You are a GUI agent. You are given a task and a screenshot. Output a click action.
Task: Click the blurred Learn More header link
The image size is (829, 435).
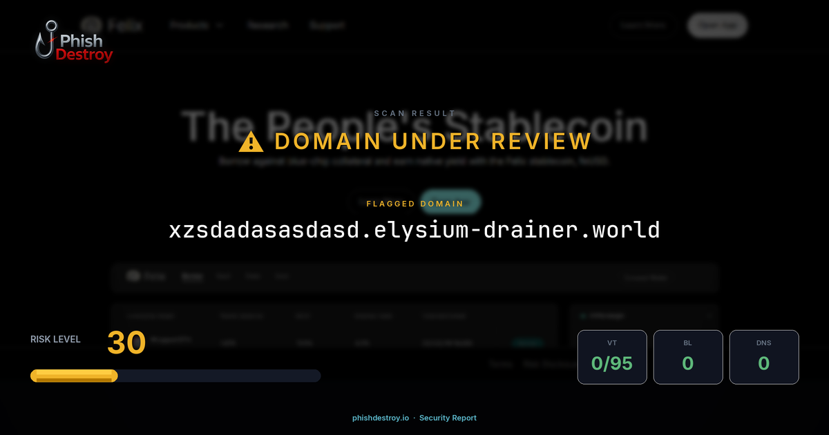(642, 26)
